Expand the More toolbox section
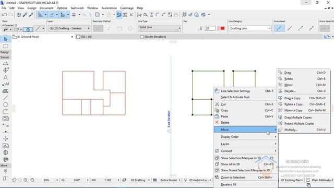334x188 pixels. [x=5, y=166]
